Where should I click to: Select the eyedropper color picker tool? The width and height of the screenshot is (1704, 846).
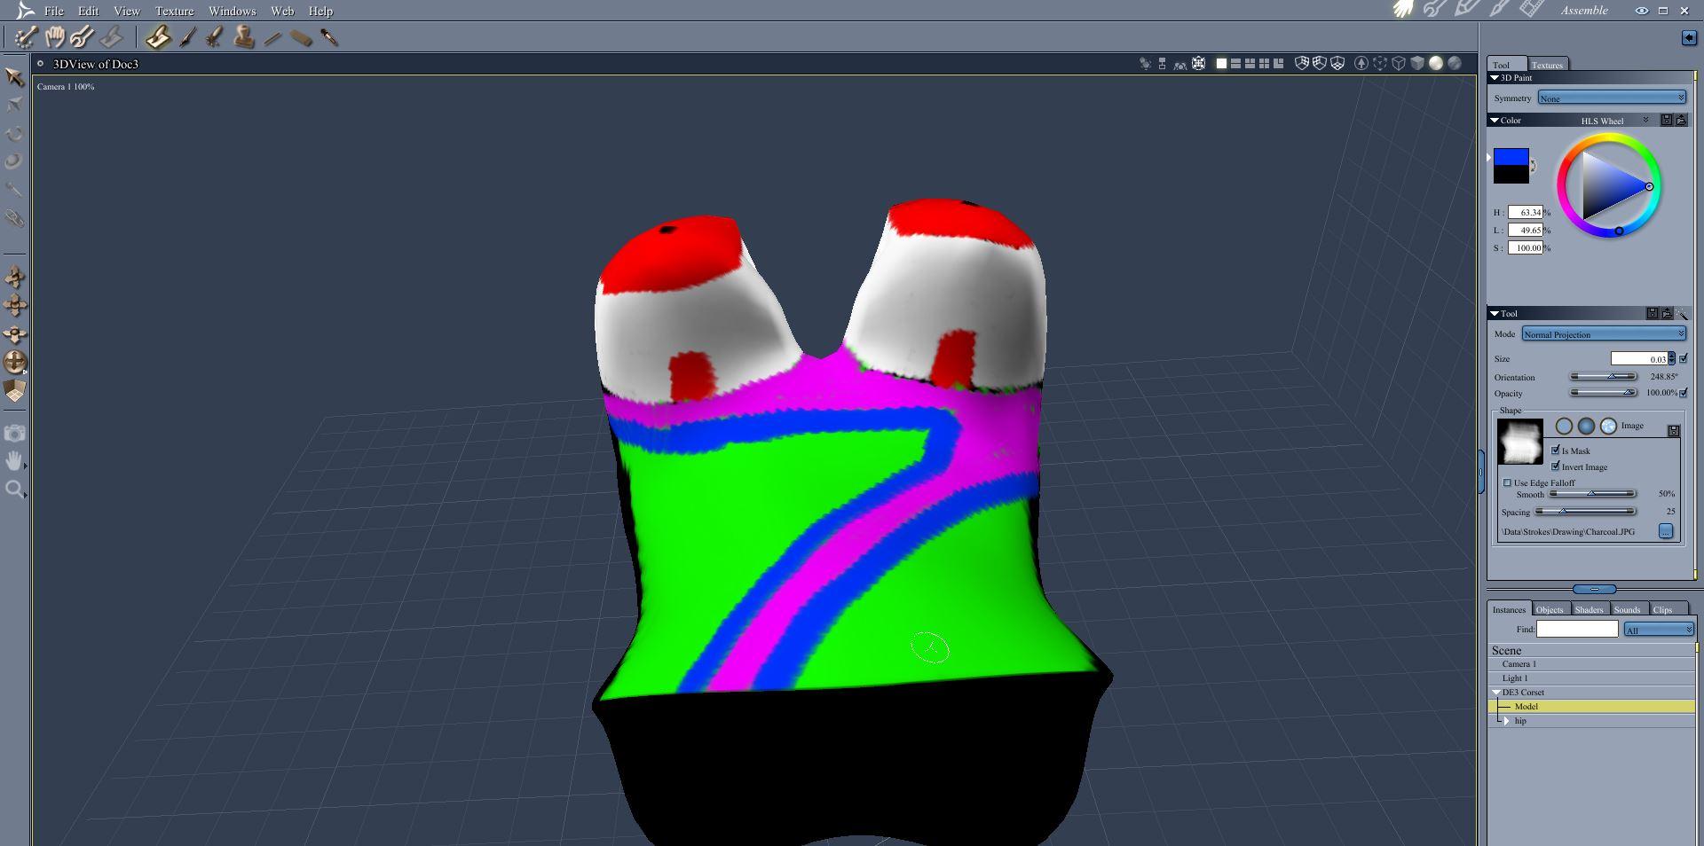[329, 37]
